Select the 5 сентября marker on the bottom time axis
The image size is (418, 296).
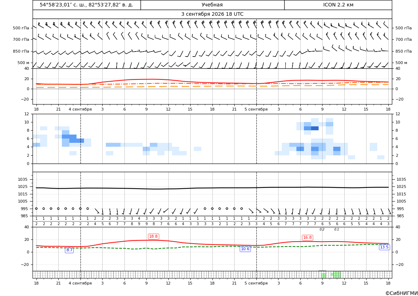[x=256, y=283]
